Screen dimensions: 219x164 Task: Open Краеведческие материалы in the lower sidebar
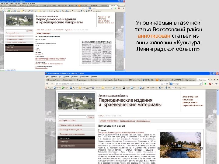point(76,134)
